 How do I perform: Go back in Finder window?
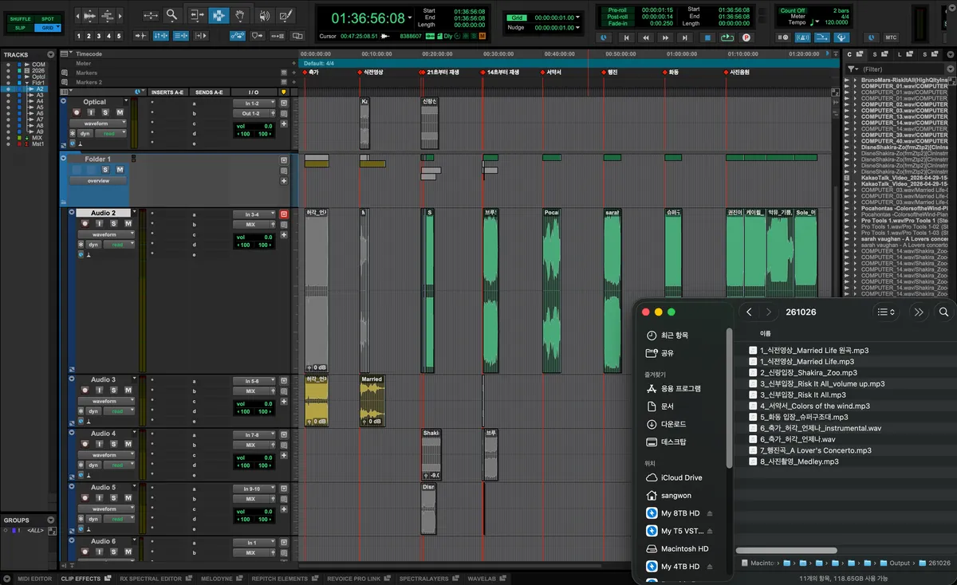click(x=750, y=312)
